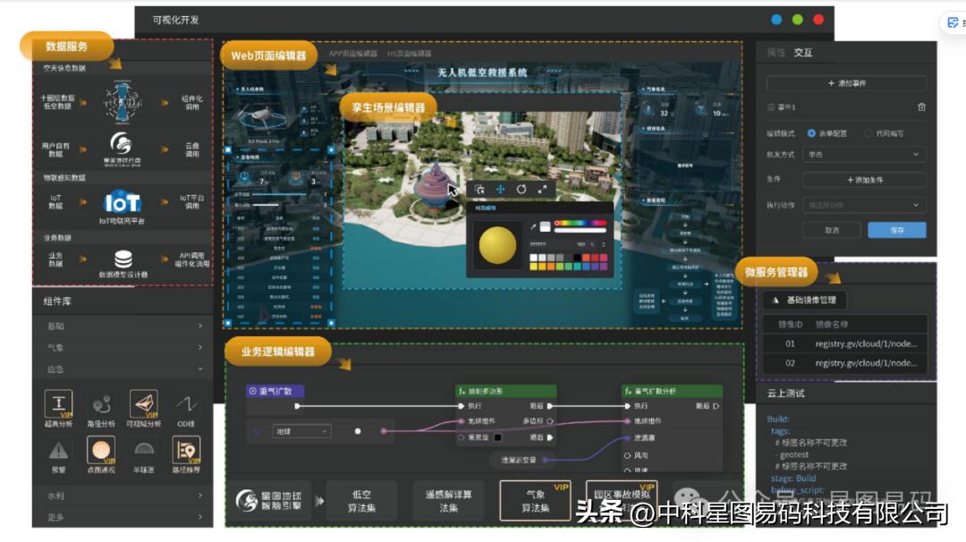Activate the move tool above the color picker

tap(500, 191)
